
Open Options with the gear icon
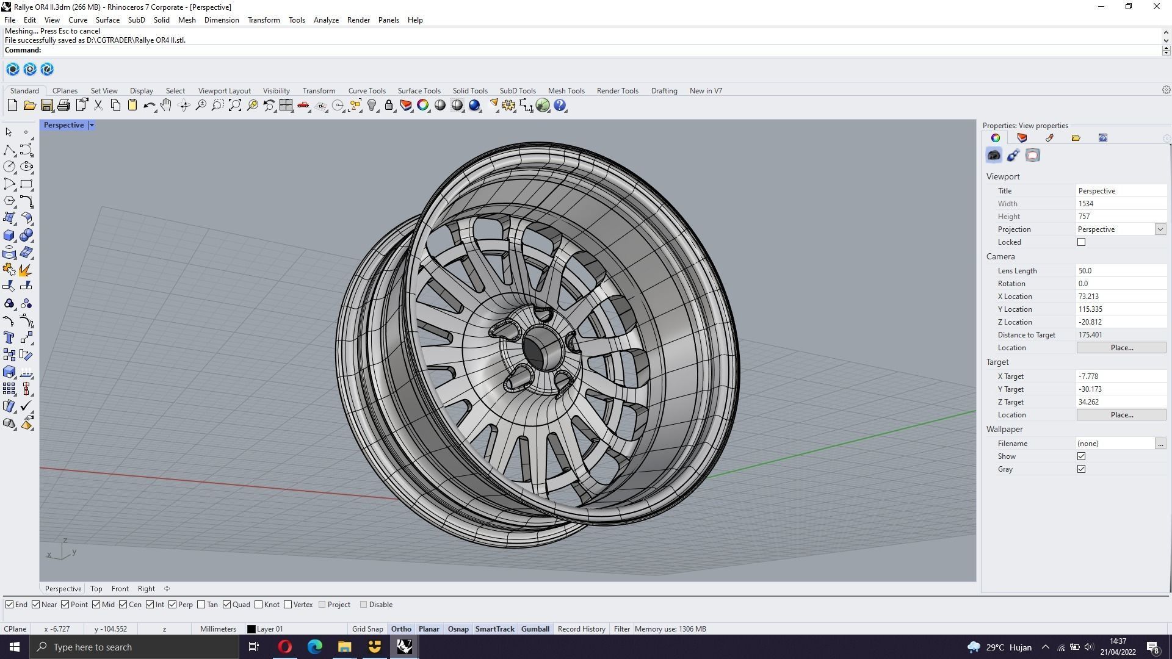coord(508,106)
